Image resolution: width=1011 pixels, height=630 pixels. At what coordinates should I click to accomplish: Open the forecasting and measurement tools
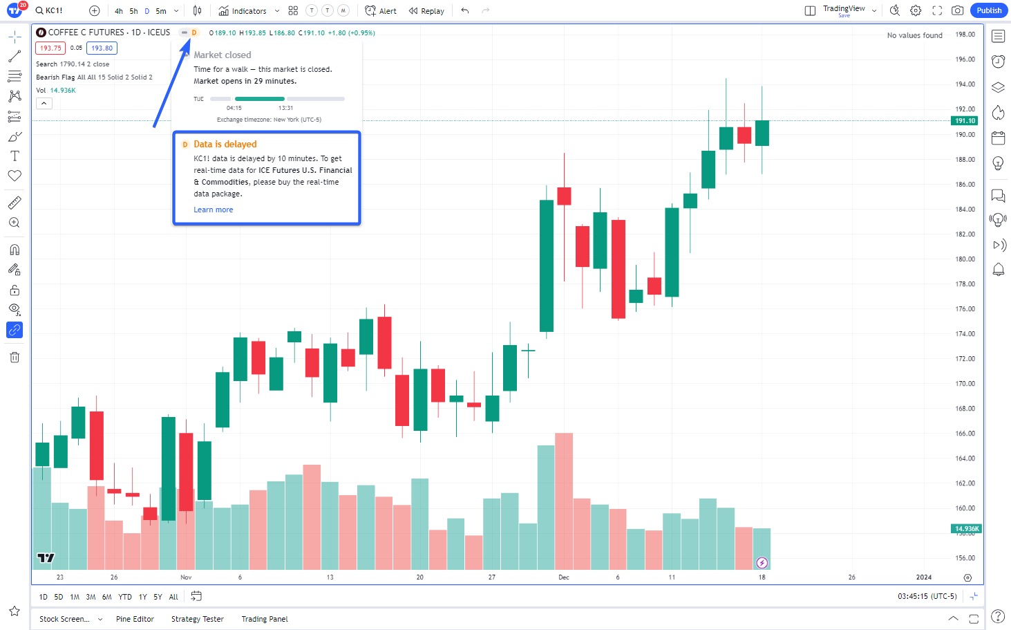(15, 116)
